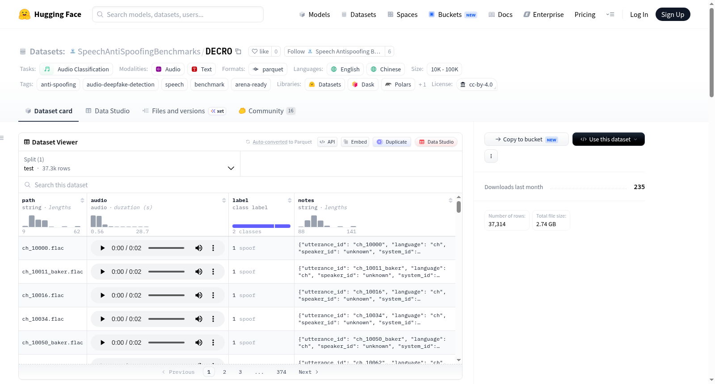The width and height of the screenshot is (715, 384).
Task: Open audio options menu for ch_10050_baker.flac
Action: [213, 343]
